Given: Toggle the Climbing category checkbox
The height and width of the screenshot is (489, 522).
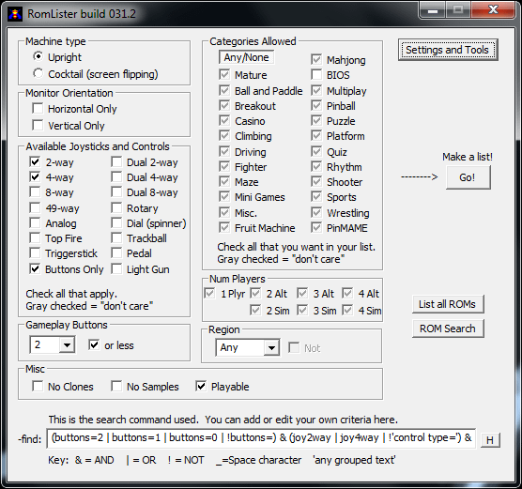Looking at the screenshot, I should point(224,136).
